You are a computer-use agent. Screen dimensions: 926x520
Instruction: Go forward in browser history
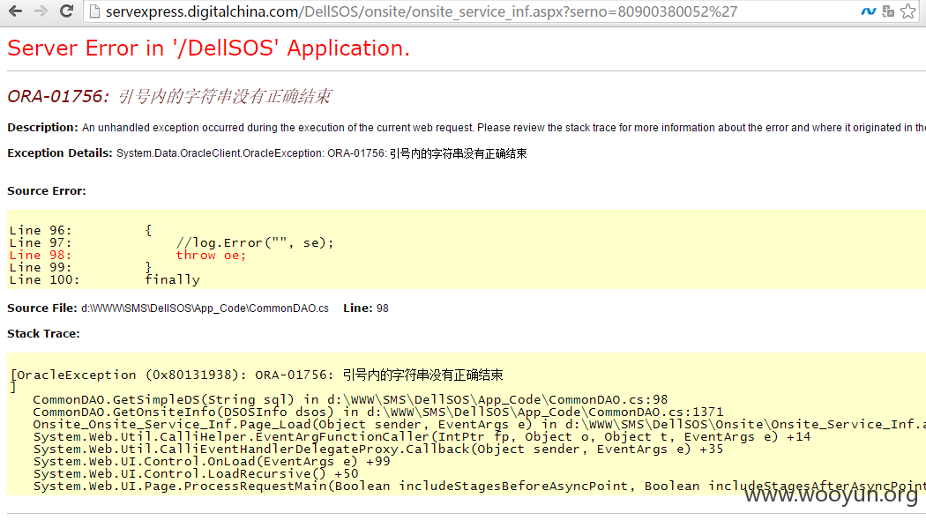point(41,11)
